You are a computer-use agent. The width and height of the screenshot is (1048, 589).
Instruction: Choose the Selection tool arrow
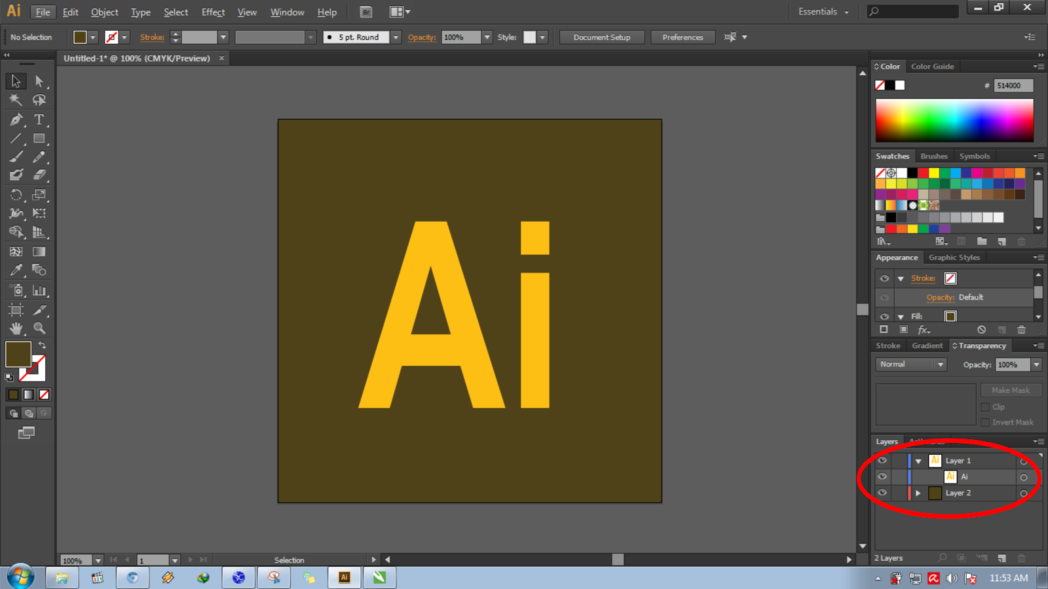tap(16, 81)
